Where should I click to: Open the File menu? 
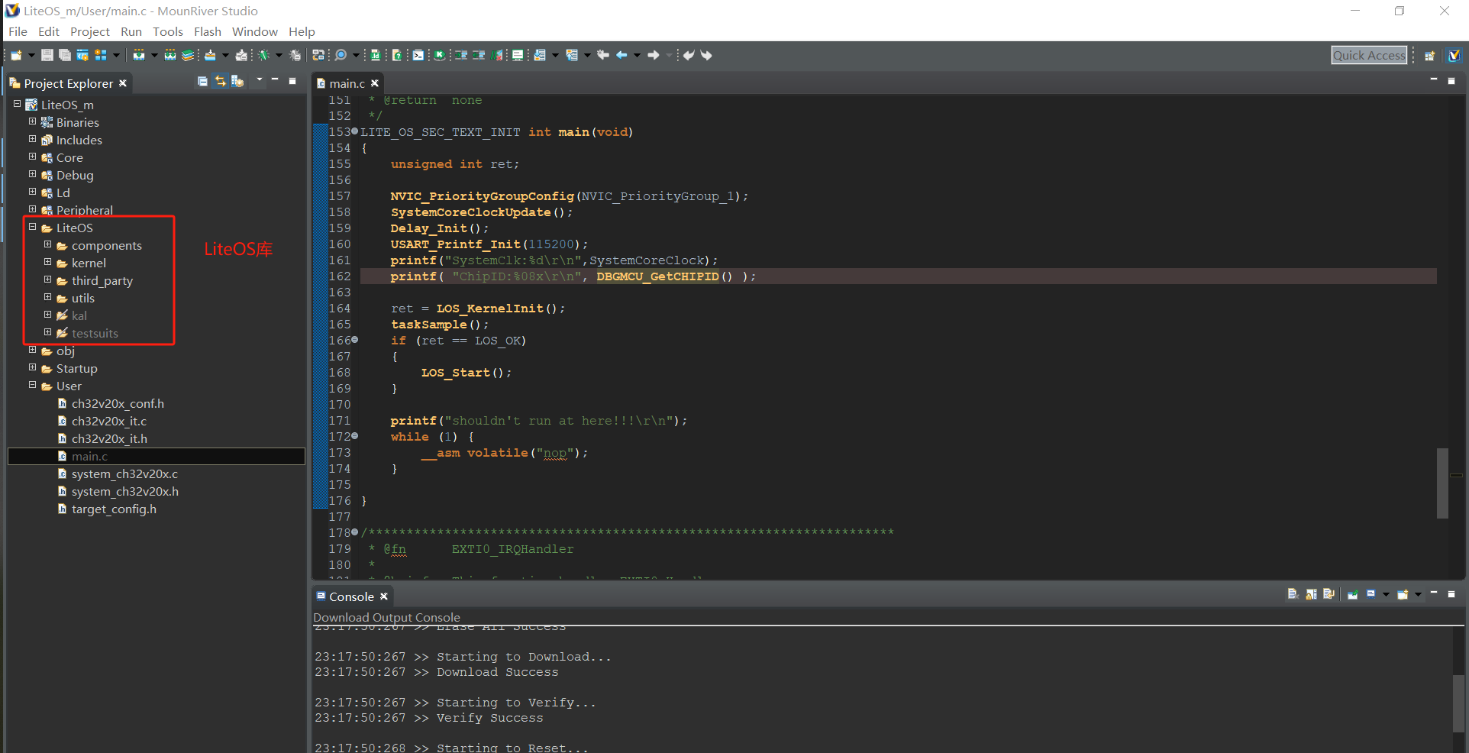[18, 31]
